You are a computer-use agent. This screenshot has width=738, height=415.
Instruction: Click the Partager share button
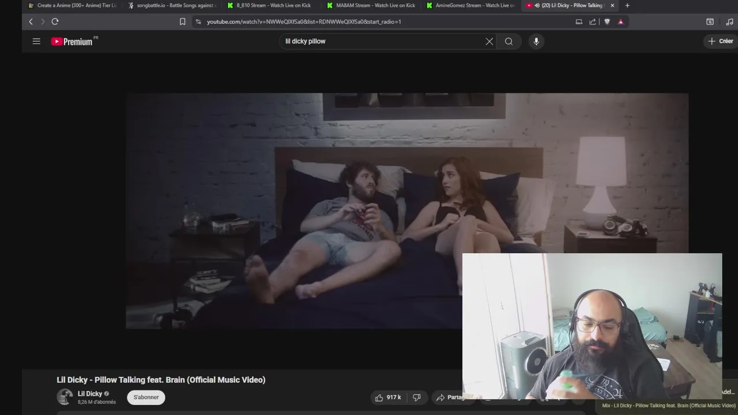tap(450, 397)
